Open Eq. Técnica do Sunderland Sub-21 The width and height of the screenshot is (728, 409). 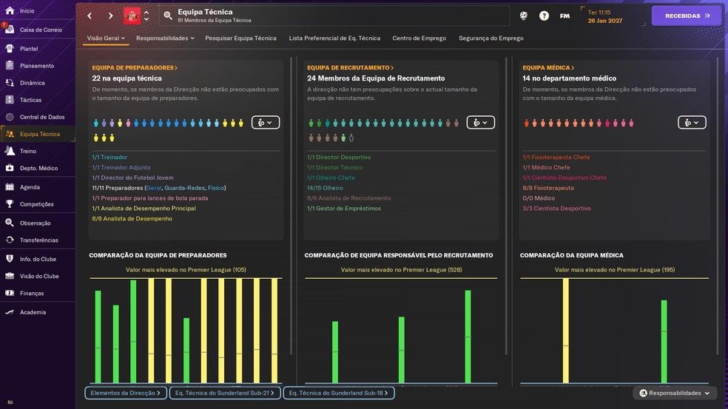point(224,393)
